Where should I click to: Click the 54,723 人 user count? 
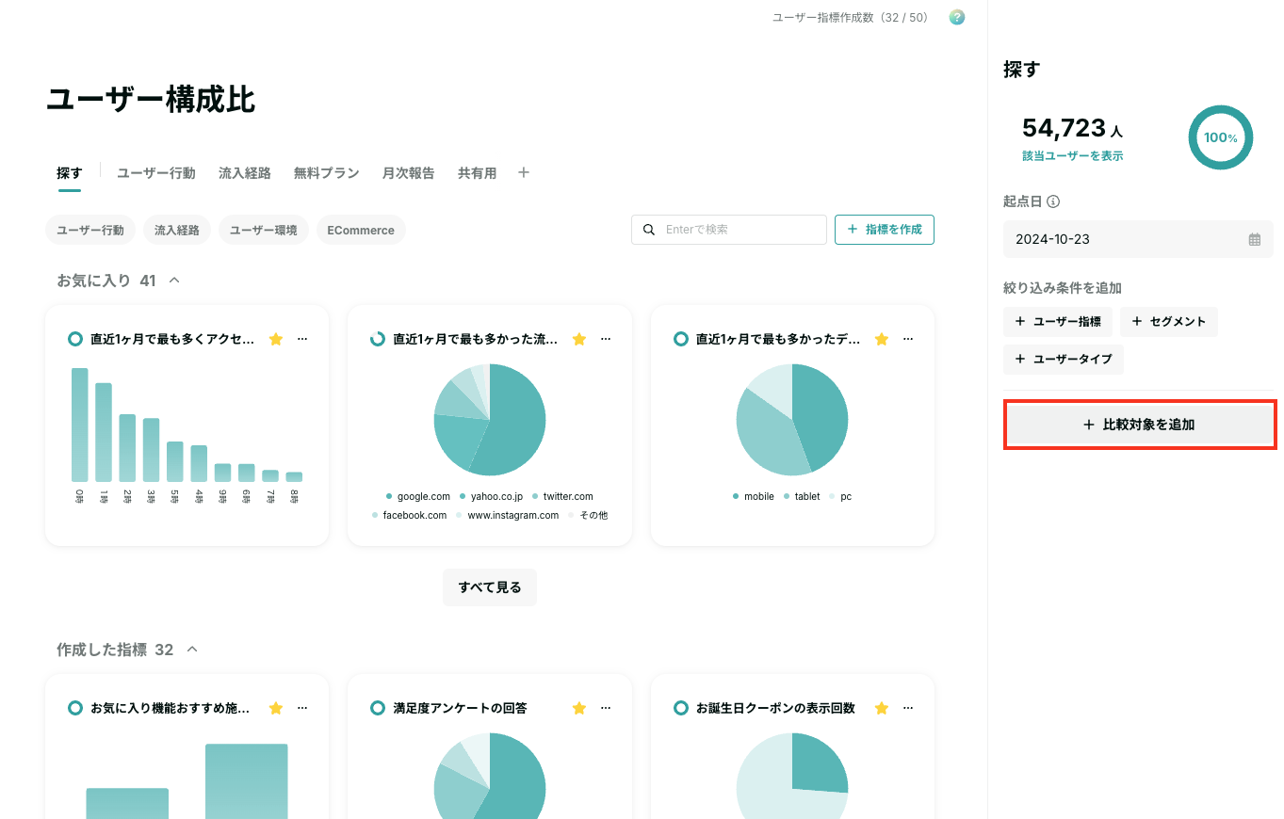coord(1072,129)
